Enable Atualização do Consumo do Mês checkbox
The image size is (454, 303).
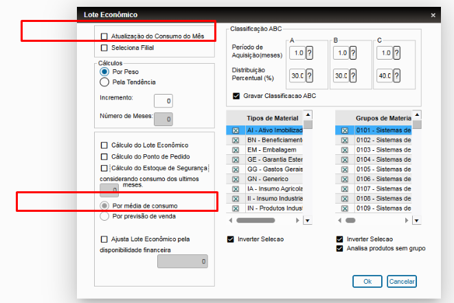pos(104,36)
